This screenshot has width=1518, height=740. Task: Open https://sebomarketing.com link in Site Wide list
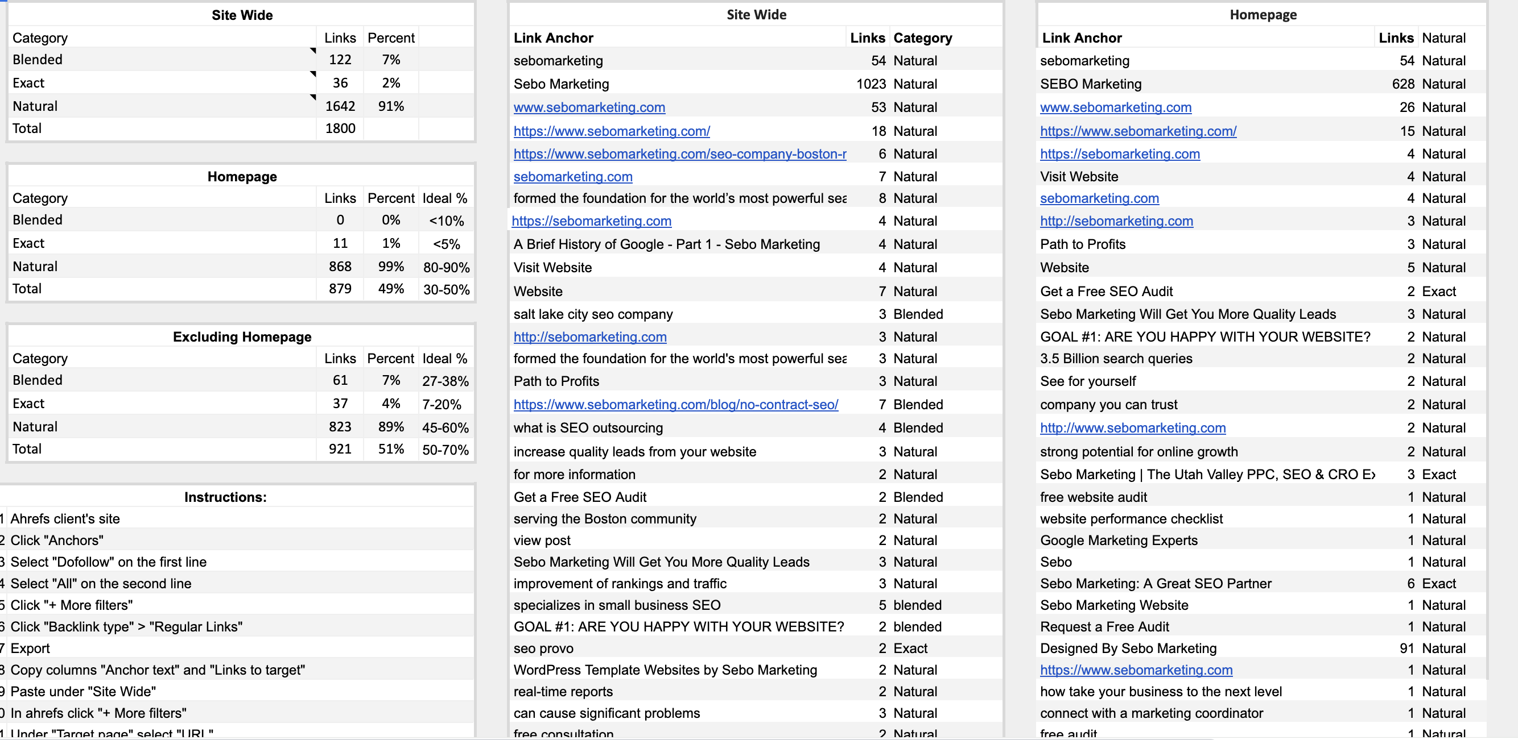point(591,221)
